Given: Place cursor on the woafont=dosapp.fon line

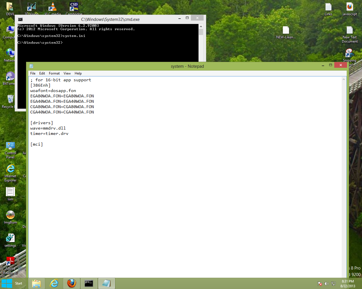Looking at the screenshot, I should (x=53, y=91).
